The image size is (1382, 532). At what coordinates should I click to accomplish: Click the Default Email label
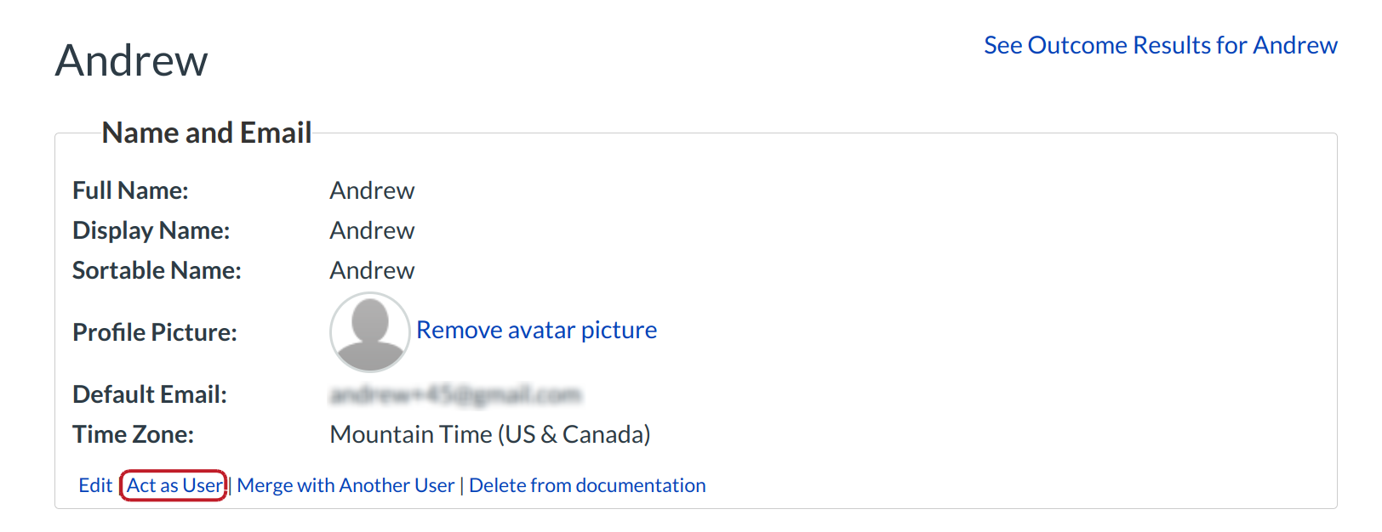[x=149, y=394]
